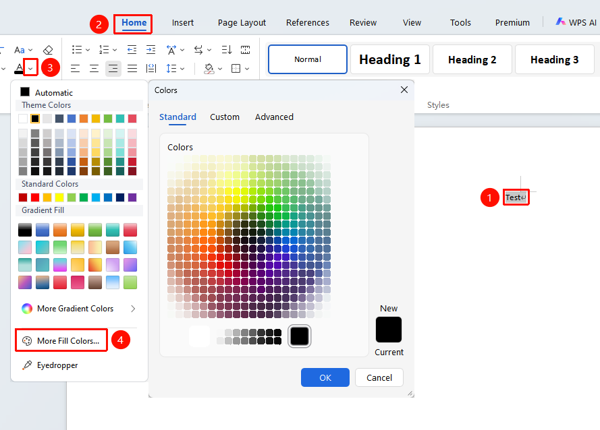Click the Distributed alignment icon
This screenshot has width=600, height=430.
151,69
